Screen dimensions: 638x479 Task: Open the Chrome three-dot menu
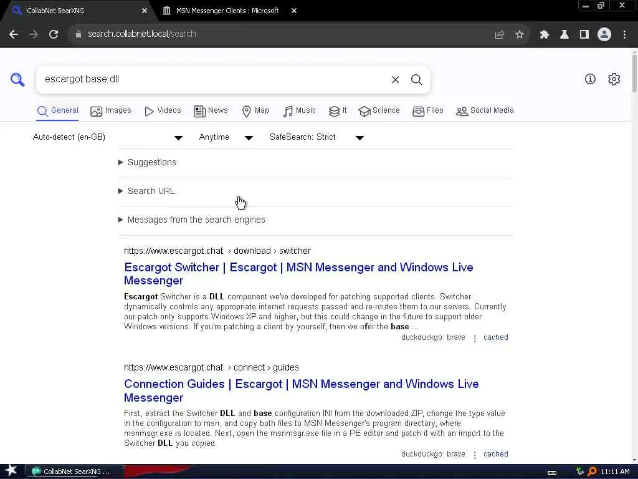tap(624, 35)
